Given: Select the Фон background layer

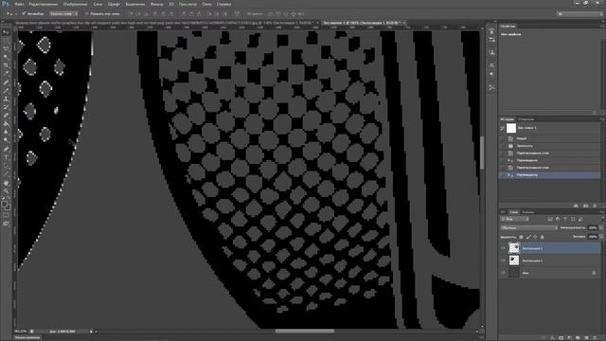Looking at the screenshot, I should coord(550,273).
